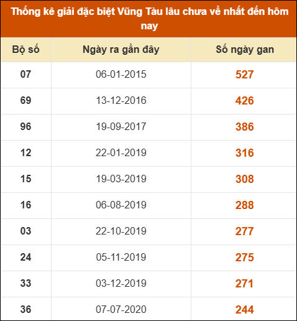Screen dimensions: 297x321
Task: Click the date 13-12-2016
Action: 121,100
